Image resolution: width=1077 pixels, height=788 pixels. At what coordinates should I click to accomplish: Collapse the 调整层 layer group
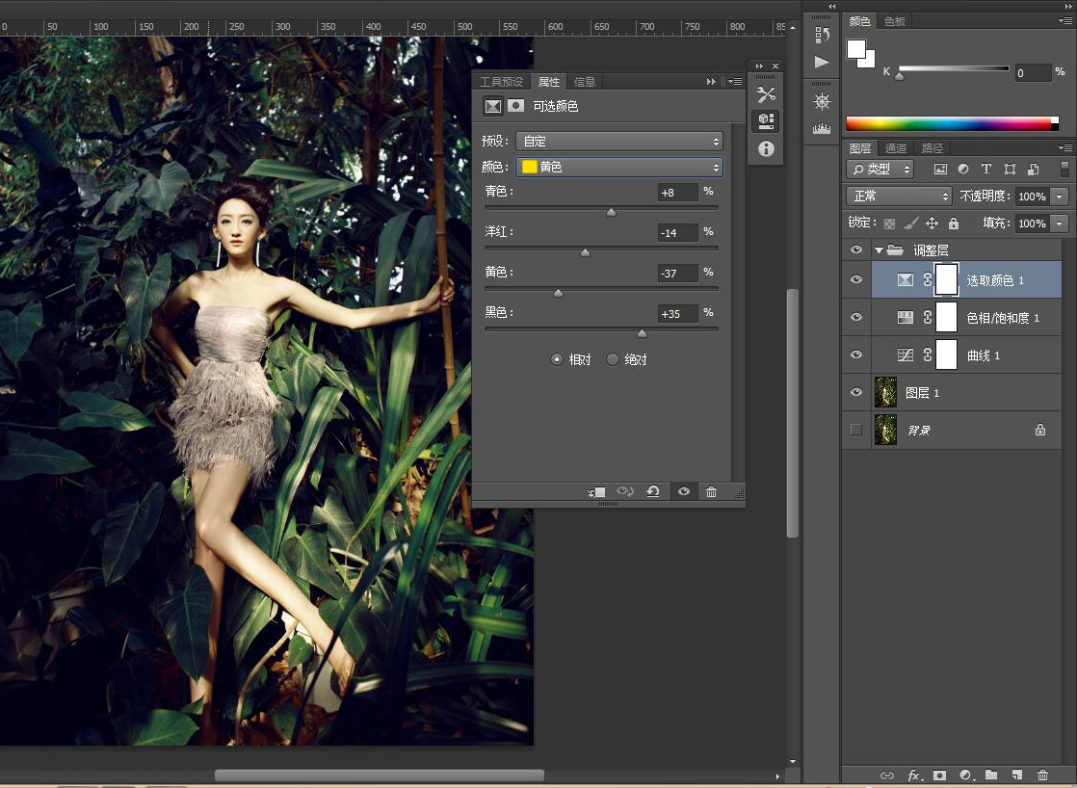879,250
